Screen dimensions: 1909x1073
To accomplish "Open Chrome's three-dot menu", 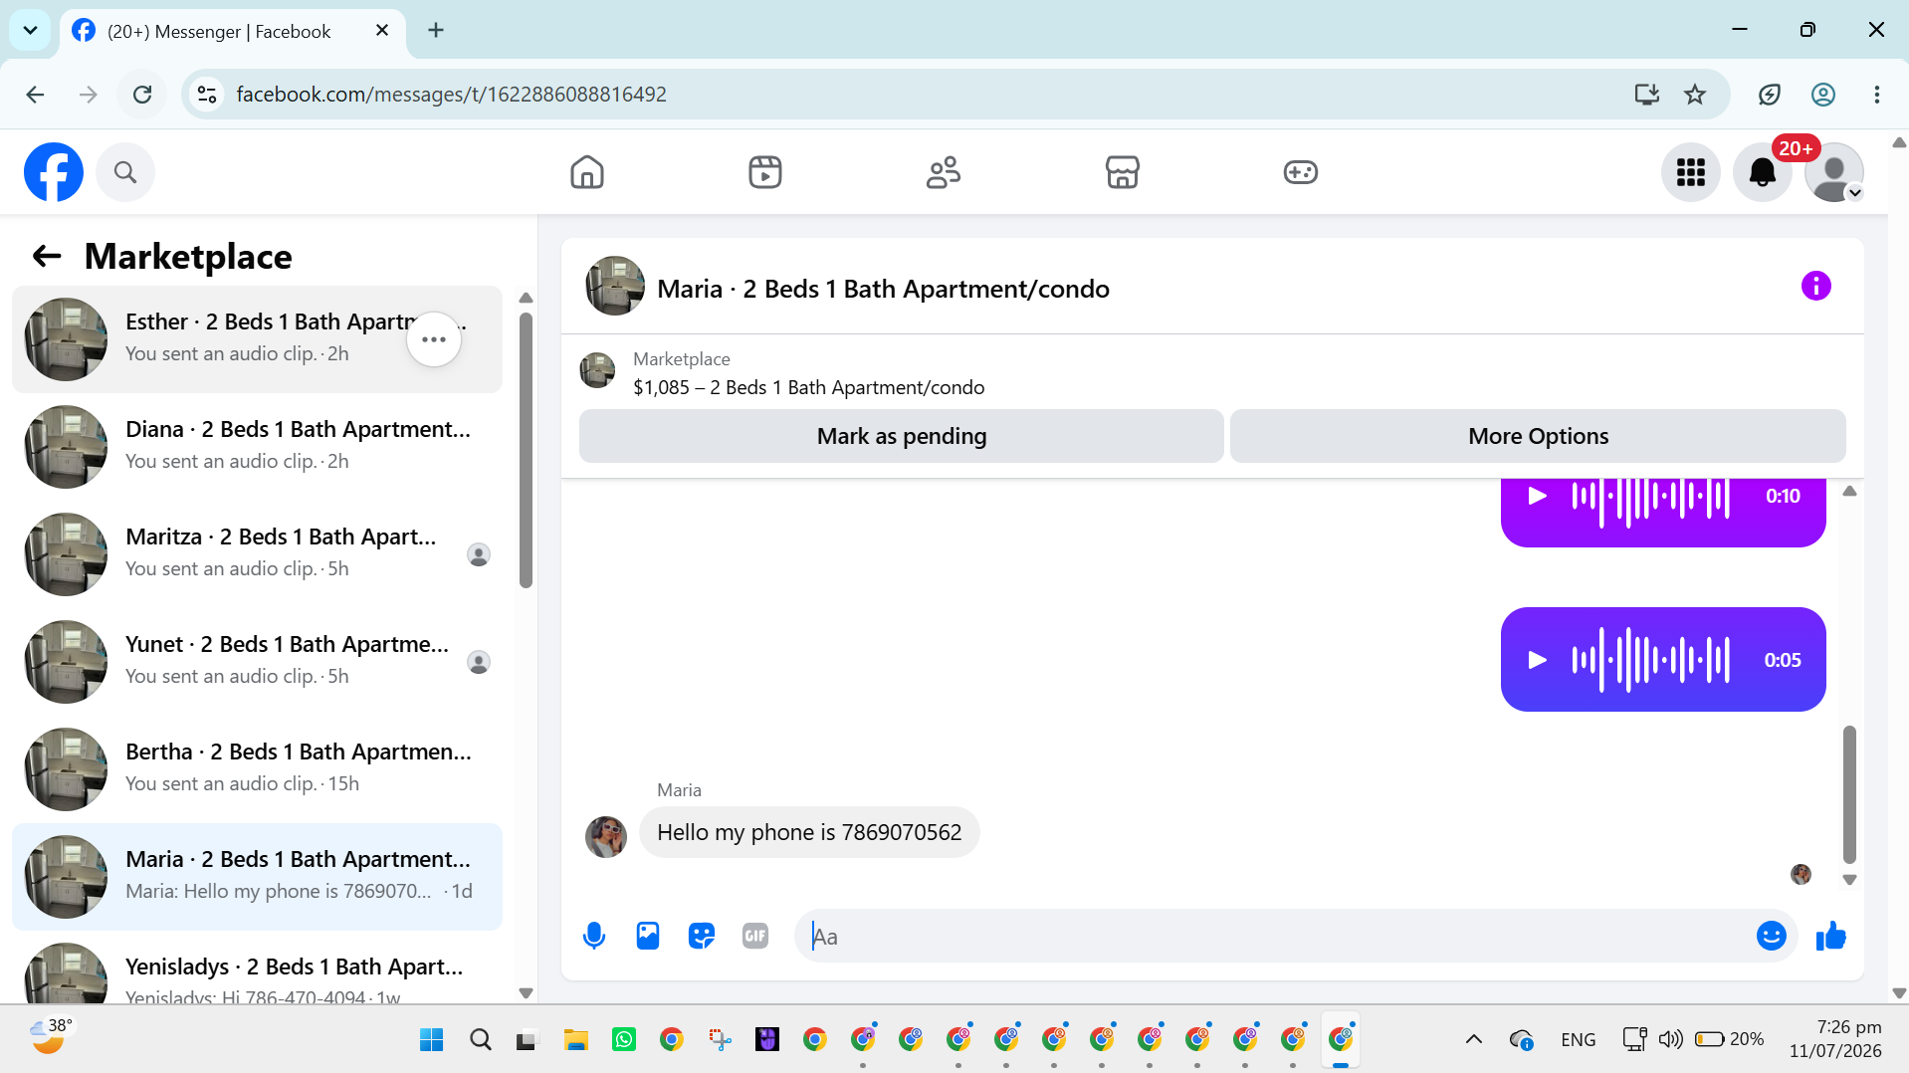I will [1877, 95].
